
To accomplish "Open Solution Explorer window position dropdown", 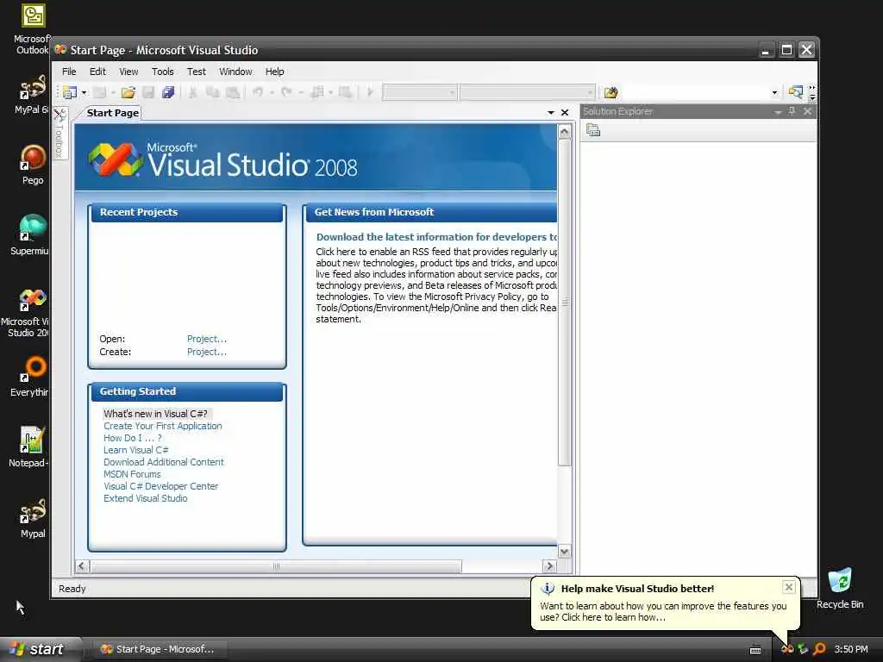I will (778, 111).
